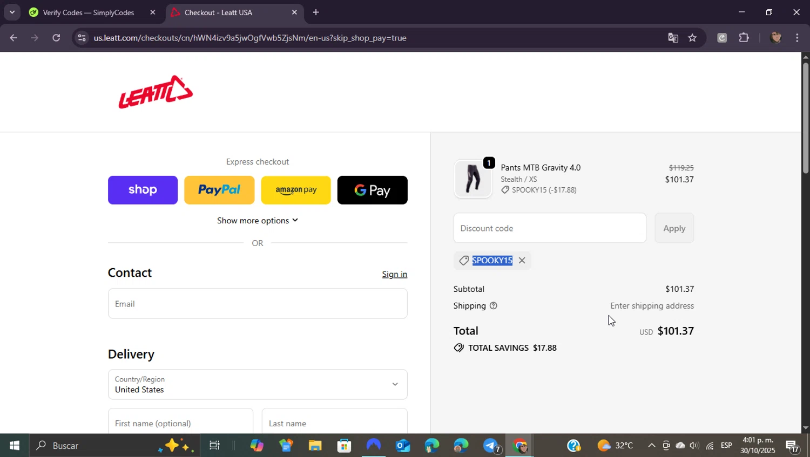
Task: Open the tab search dropdown
Action: click(x=12, y=12)
